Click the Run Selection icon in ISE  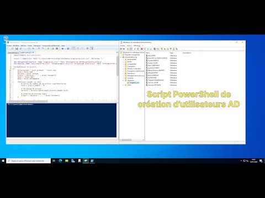tap(52, 48)
